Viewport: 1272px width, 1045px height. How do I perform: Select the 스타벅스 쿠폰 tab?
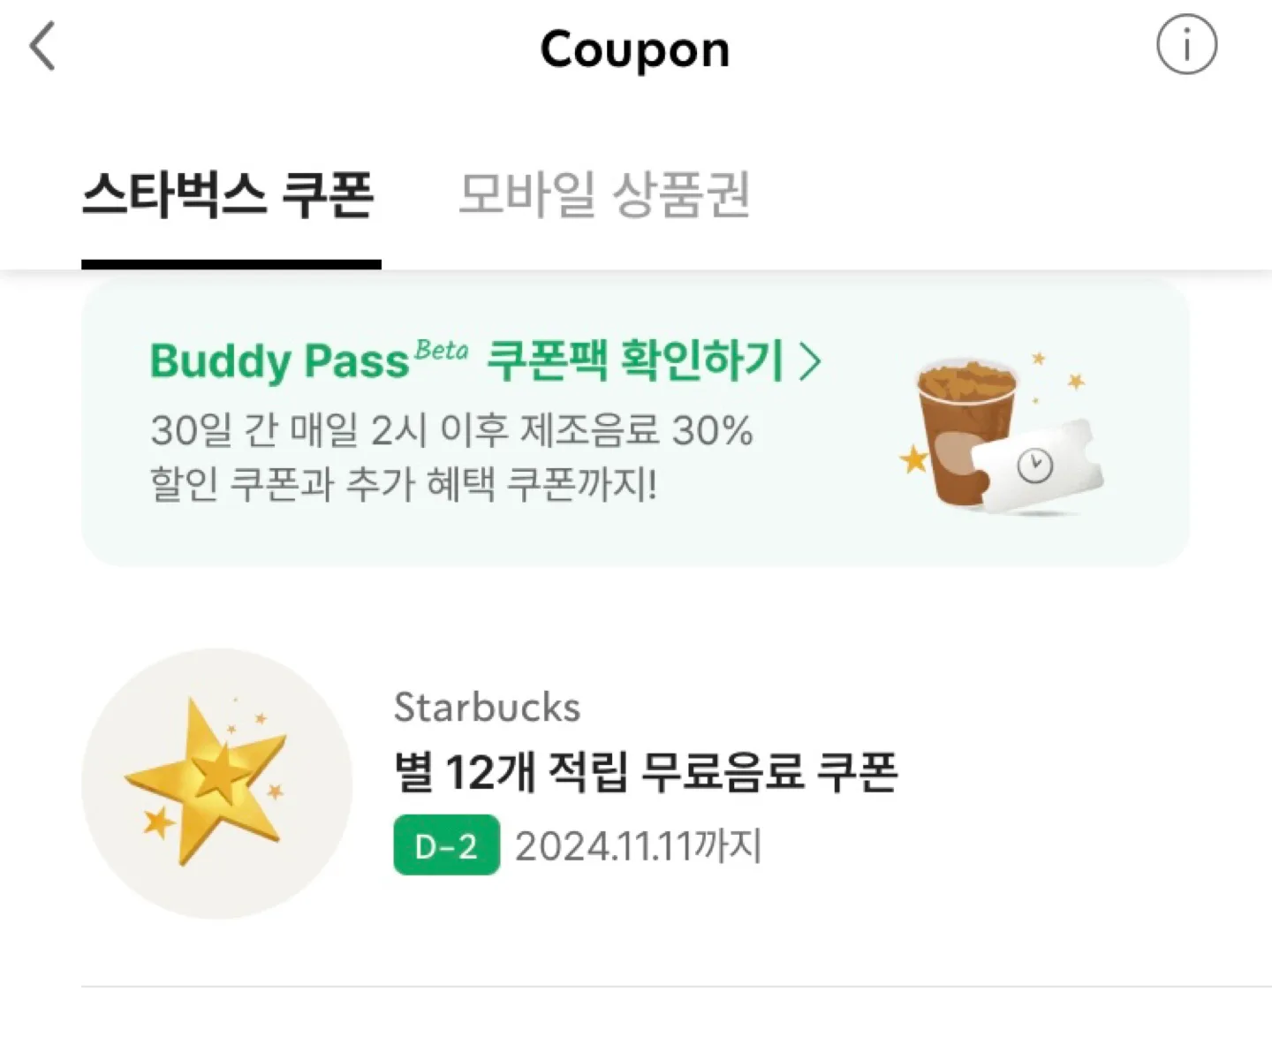(x=229, y=194)
